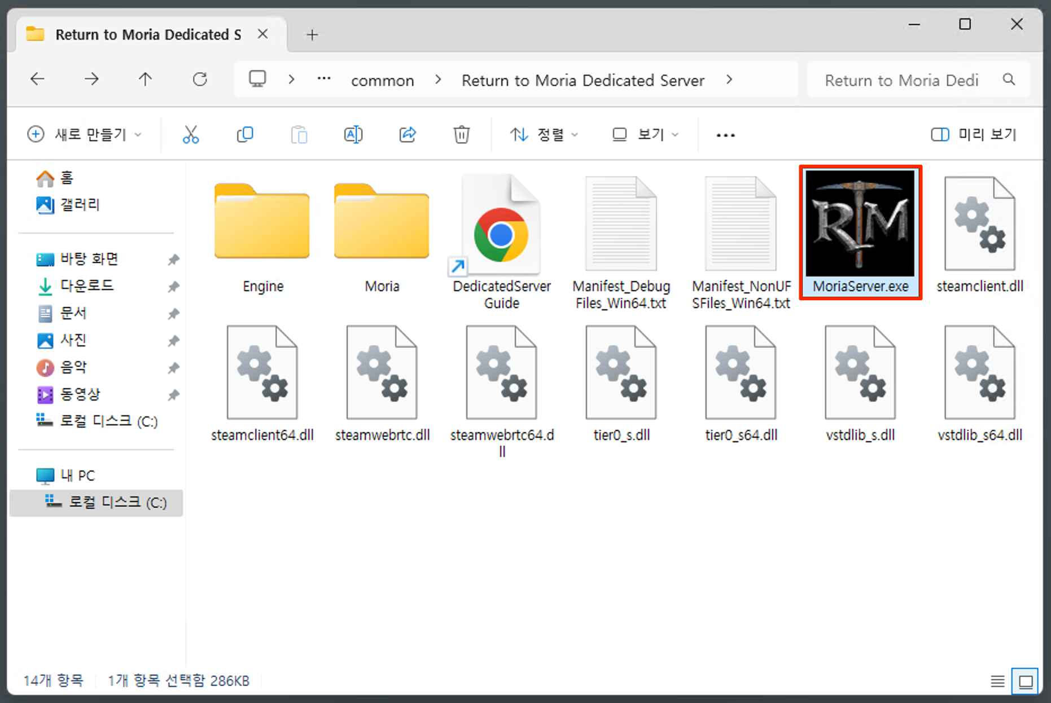The height and width of the screenshot is (703, 1051).
Task: Select the vstdlib_s64.dll file
Action: pyautogui.click(x=980, y=384)
